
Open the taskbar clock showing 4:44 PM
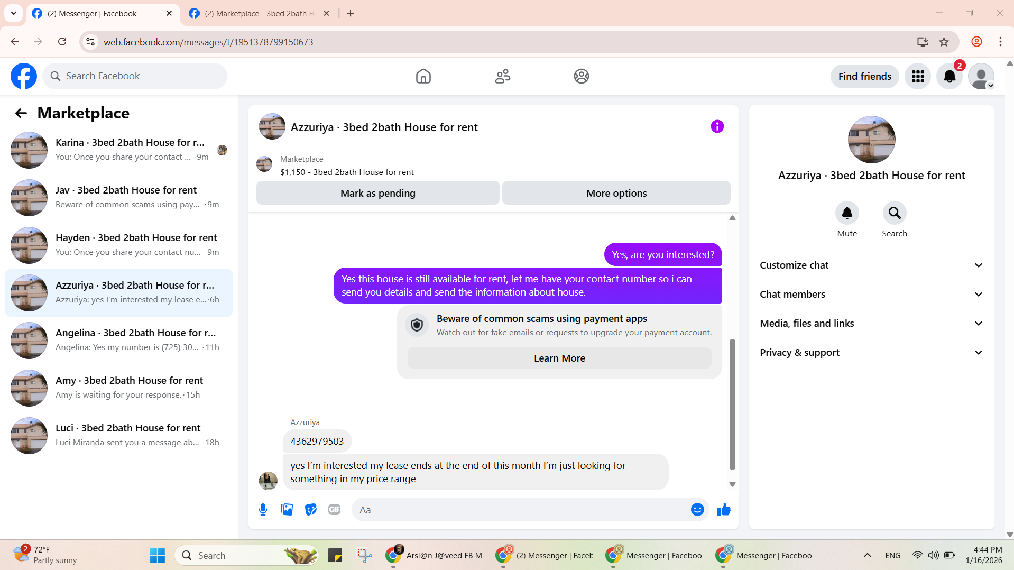pos(983,555)
